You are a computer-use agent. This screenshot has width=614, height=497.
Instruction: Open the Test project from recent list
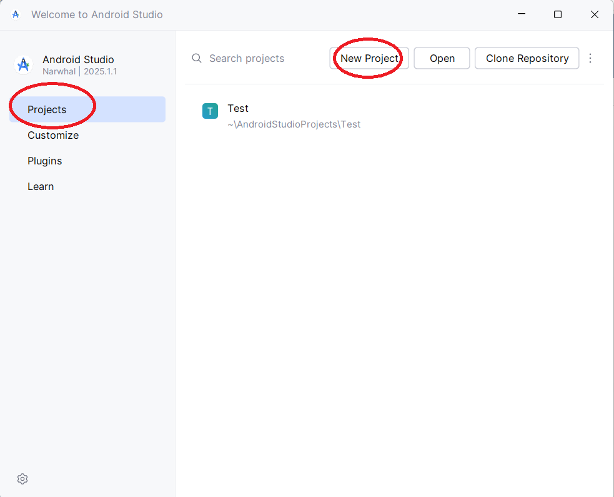(x=238, y=109)
